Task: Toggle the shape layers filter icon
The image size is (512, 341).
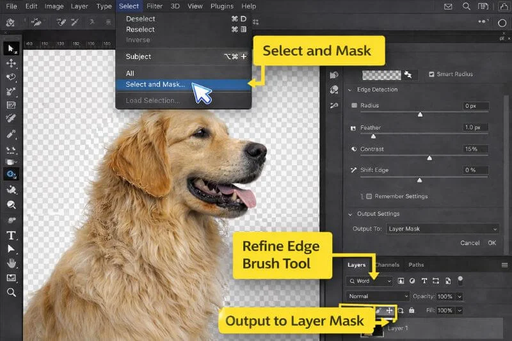Action: tap(436, 281)
